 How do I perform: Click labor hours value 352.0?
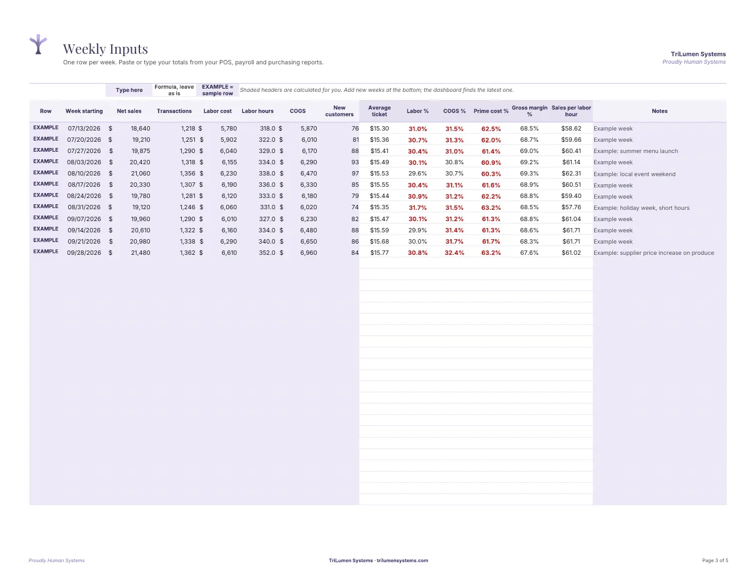pyautogui.click(x=266, y=252)
